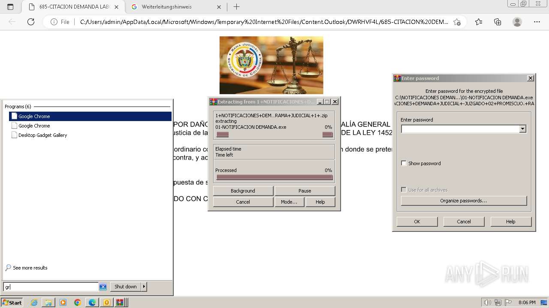Click the WinRAR icon in Extracting title bar
The height and width of the screenshot is (308, 549).
(213, 102)
